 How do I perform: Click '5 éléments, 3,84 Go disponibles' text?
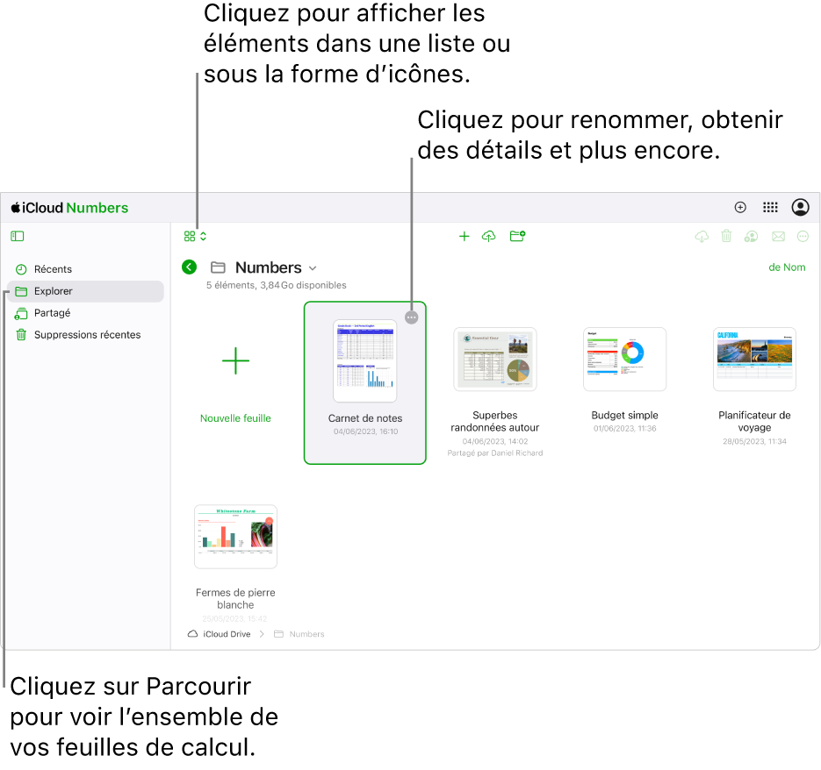(x=276, y=285)
